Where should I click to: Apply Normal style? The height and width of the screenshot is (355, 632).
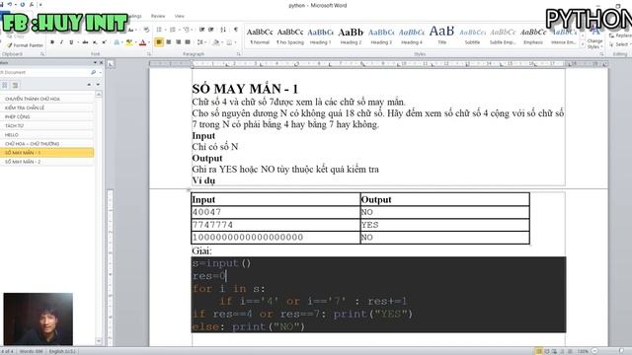(x=260, y=35)
